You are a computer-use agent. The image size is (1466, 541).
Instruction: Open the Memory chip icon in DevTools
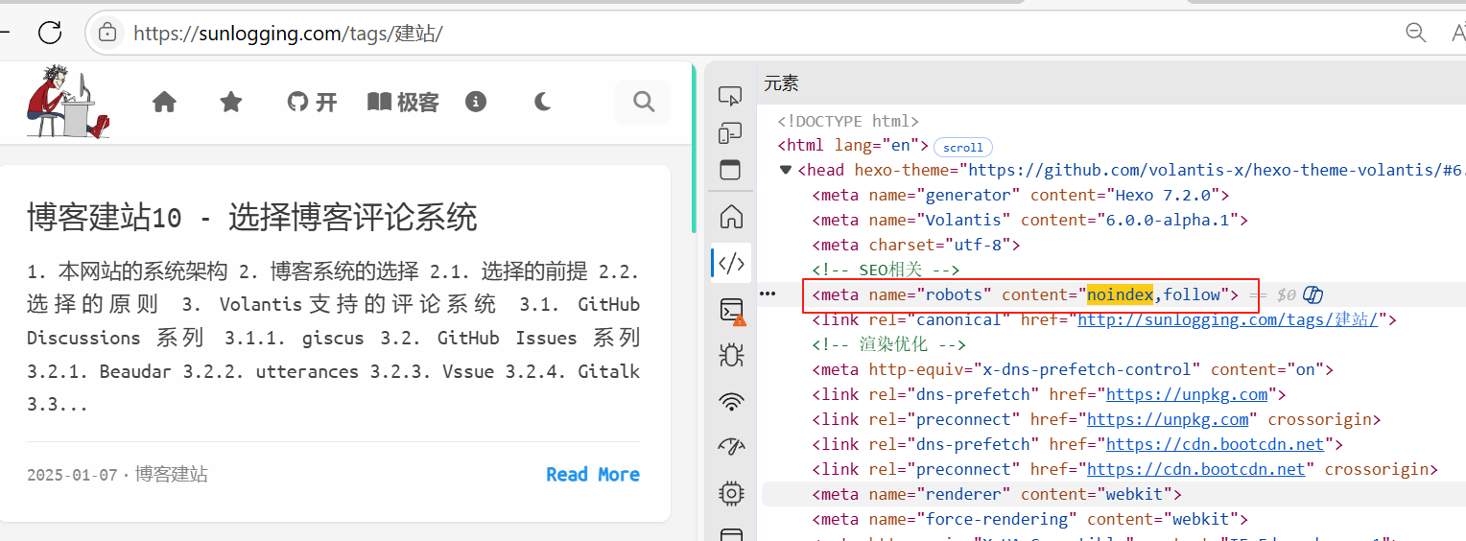click(731, 493)
